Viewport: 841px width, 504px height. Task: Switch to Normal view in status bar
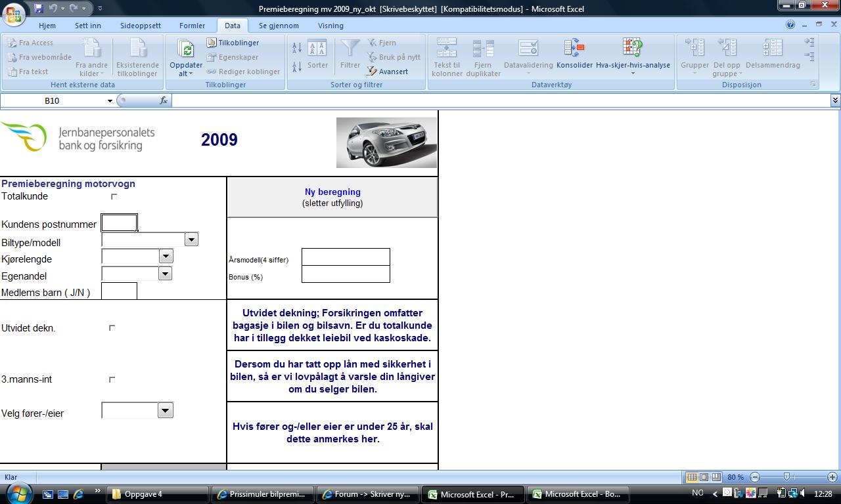tap(692, 477)
